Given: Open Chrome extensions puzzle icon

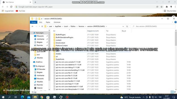Looking at the screenshot, I should 166,7.
